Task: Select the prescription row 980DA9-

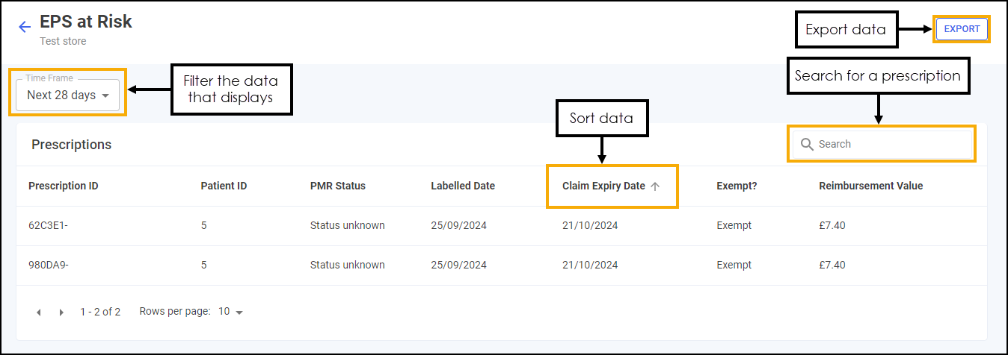Action: (502, 266)
